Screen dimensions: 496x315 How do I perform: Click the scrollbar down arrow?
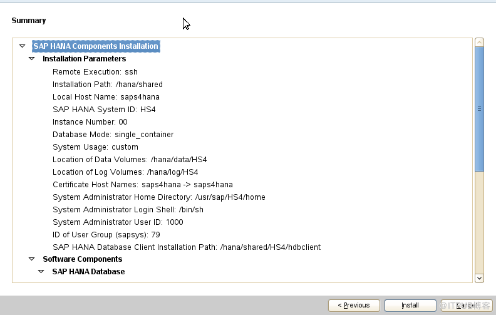pyautogui.click(x=479, y=278)
